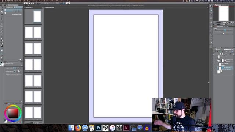Image resolution: width=235 pixels, height=132 pixels.
Task: Select Divide frame border sub tool
Action: 13,14
